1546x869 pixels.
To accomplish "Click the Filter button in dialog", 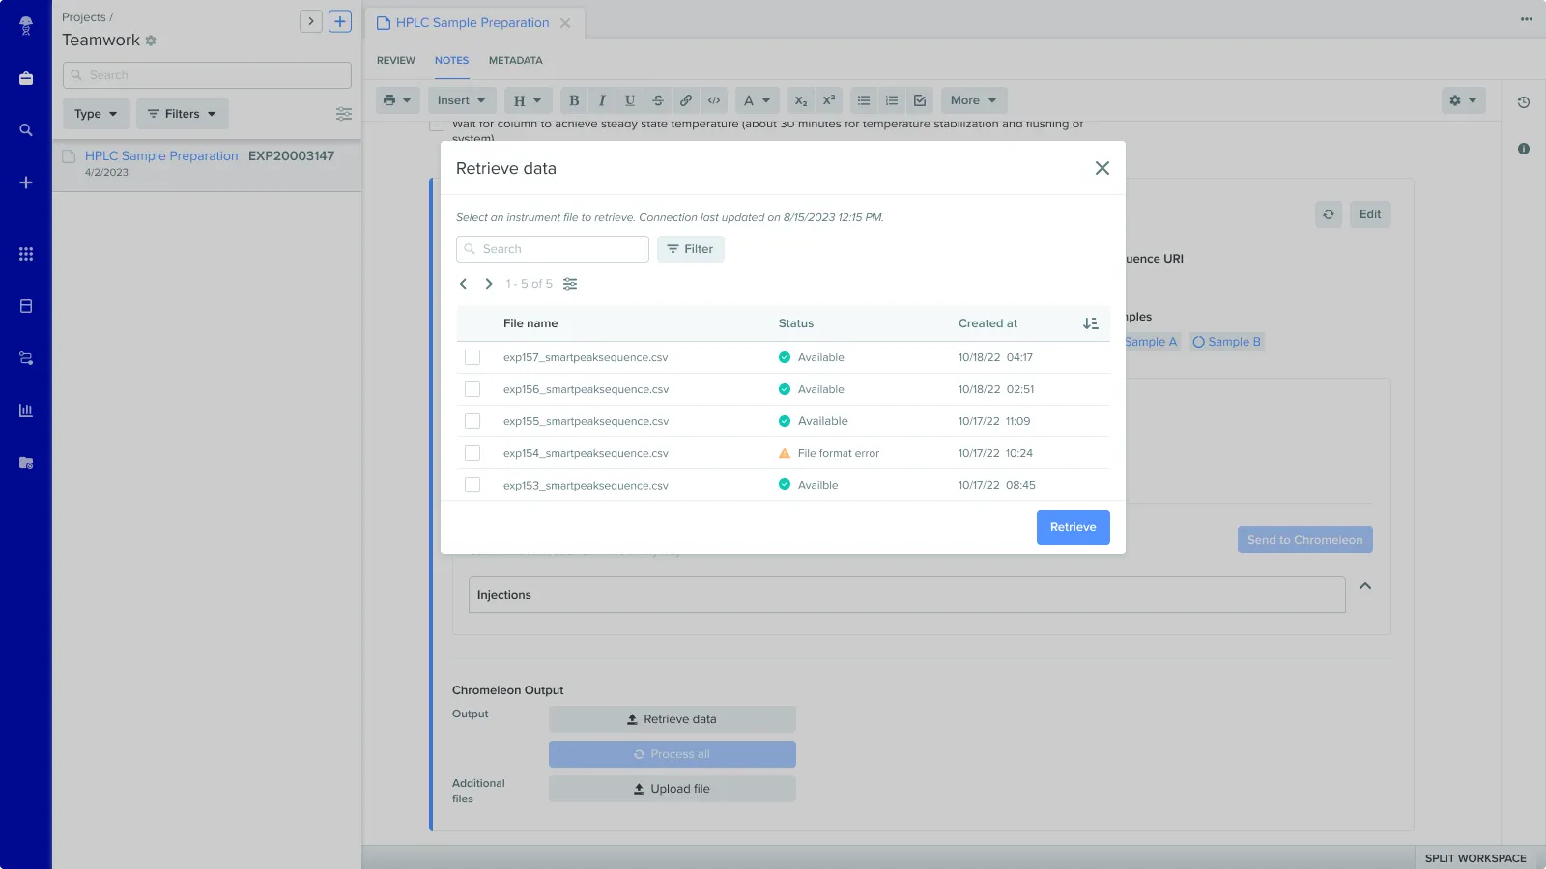I will pyautogui.click(x=690, y=249).
